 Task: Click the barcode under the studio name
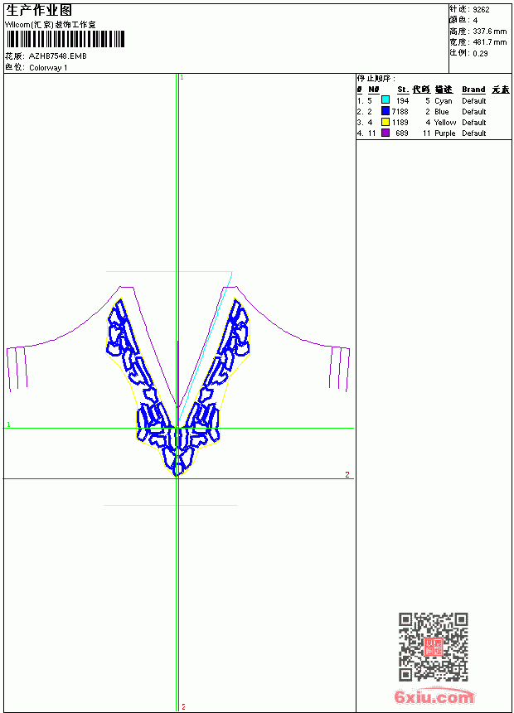tap(65, 40)
